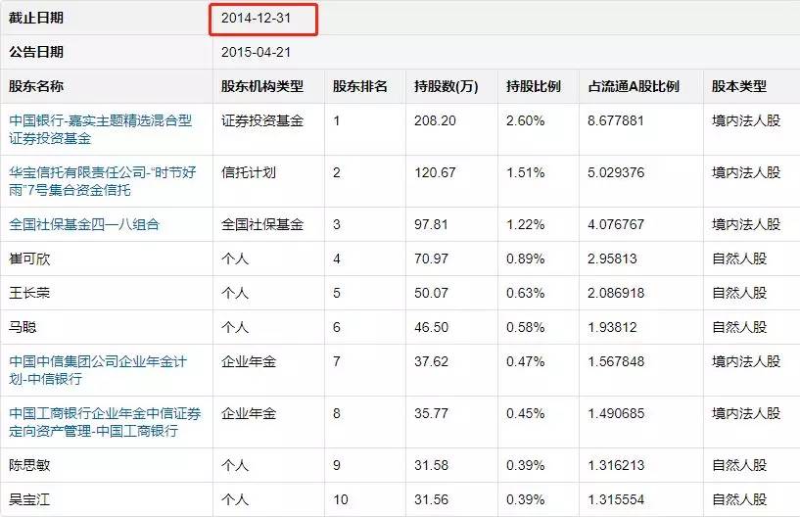Viewport: 800px width, 517px height.
Task: Open 全国社保基金四一八组合 link
Action: tap(84, 224)
